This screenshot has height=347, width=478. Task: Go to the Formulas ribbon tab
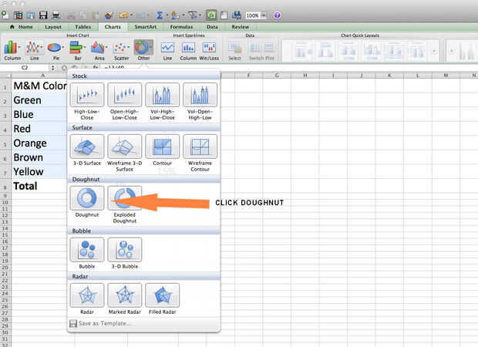[x=181, y=27]
